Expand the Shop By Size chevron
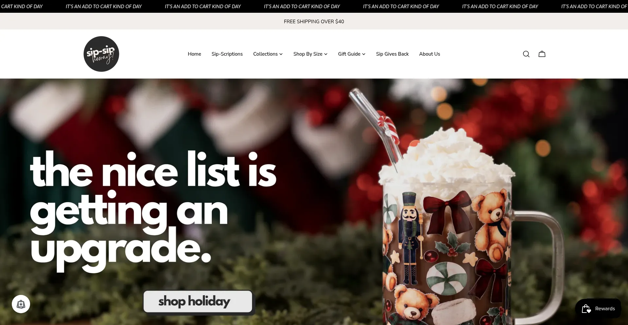 click(x=326, y=54)
